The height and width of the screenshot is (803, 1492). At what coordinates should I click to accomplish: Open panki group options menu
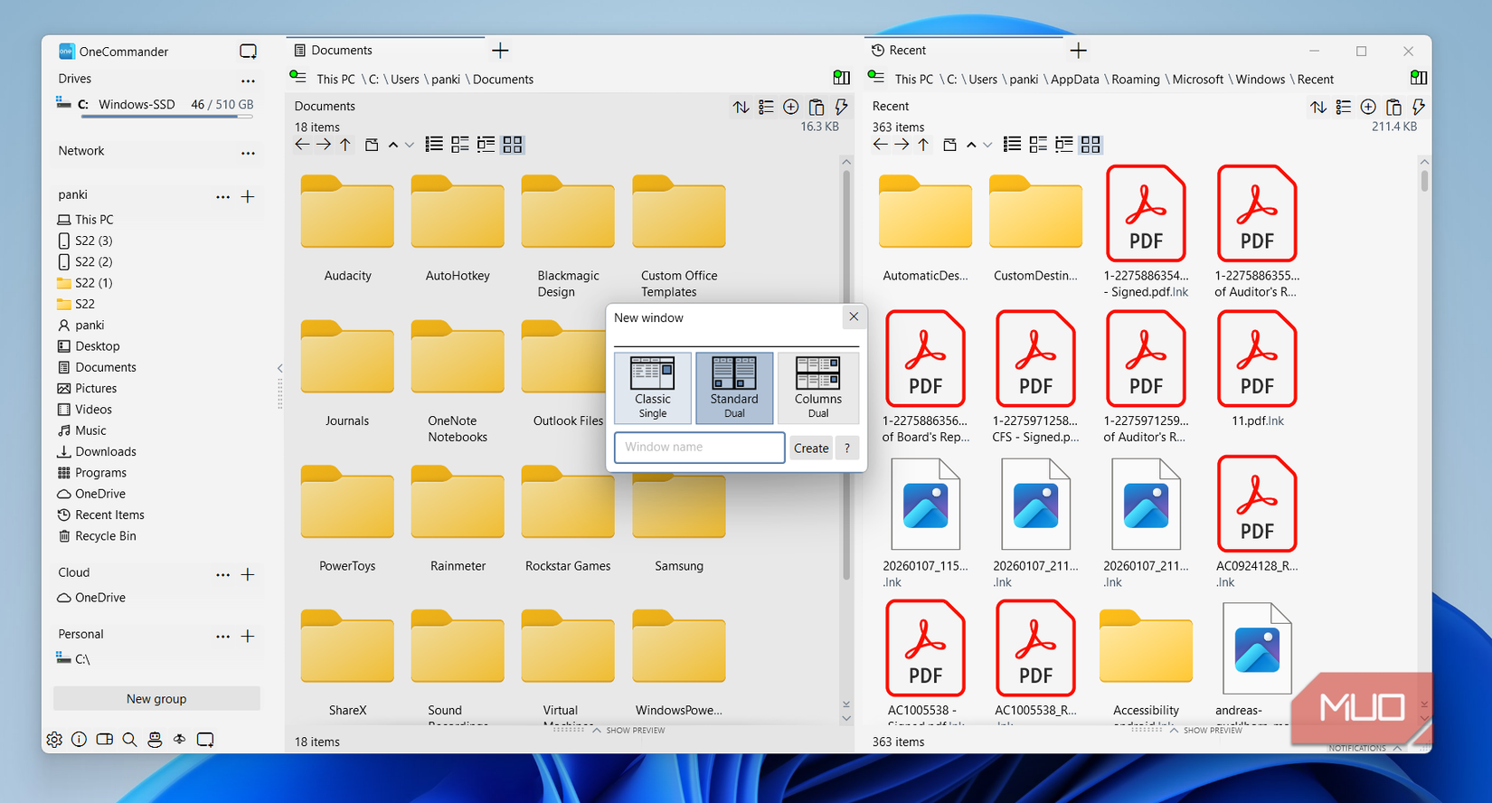tap(222, 196)
